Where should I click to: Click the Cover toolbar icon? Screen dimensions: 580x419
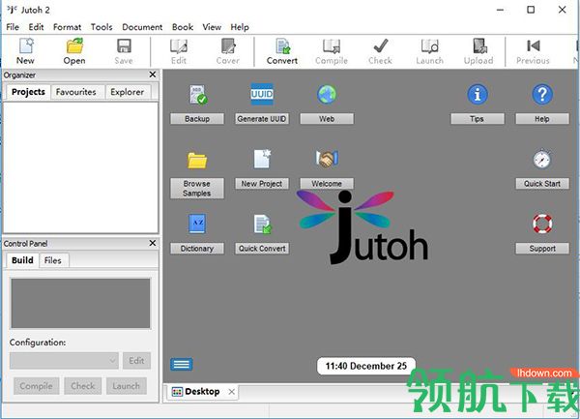(228, 46)
